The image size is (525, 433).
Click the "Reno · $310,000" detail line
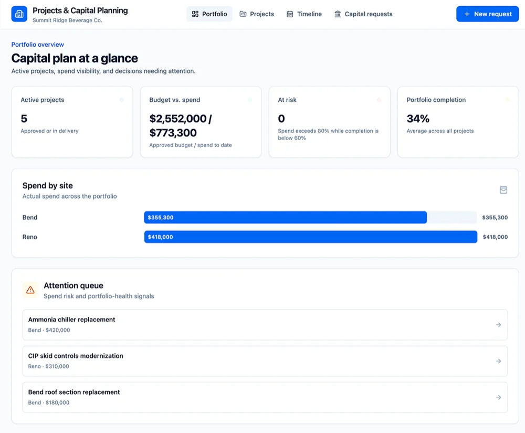point(48,366)
